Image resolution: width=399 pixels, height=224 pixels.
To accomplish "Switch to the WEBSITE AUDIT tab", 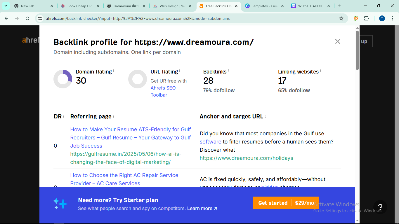I will point(310,6).
